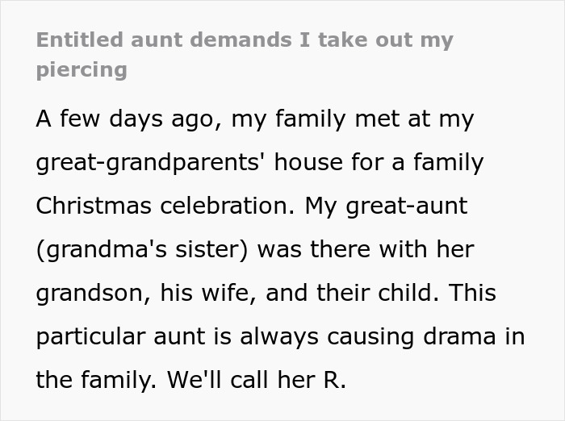565x421 pixels.
Task: Click the word 'great-aunt' in the paragraph
Action: pyautogui.click(x=405, y=206)
